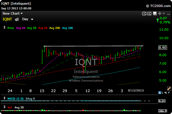This screenshot has height=114, width=172.
Task: Click the 7.00 price scale label
Action: click(x=163, y=63)
